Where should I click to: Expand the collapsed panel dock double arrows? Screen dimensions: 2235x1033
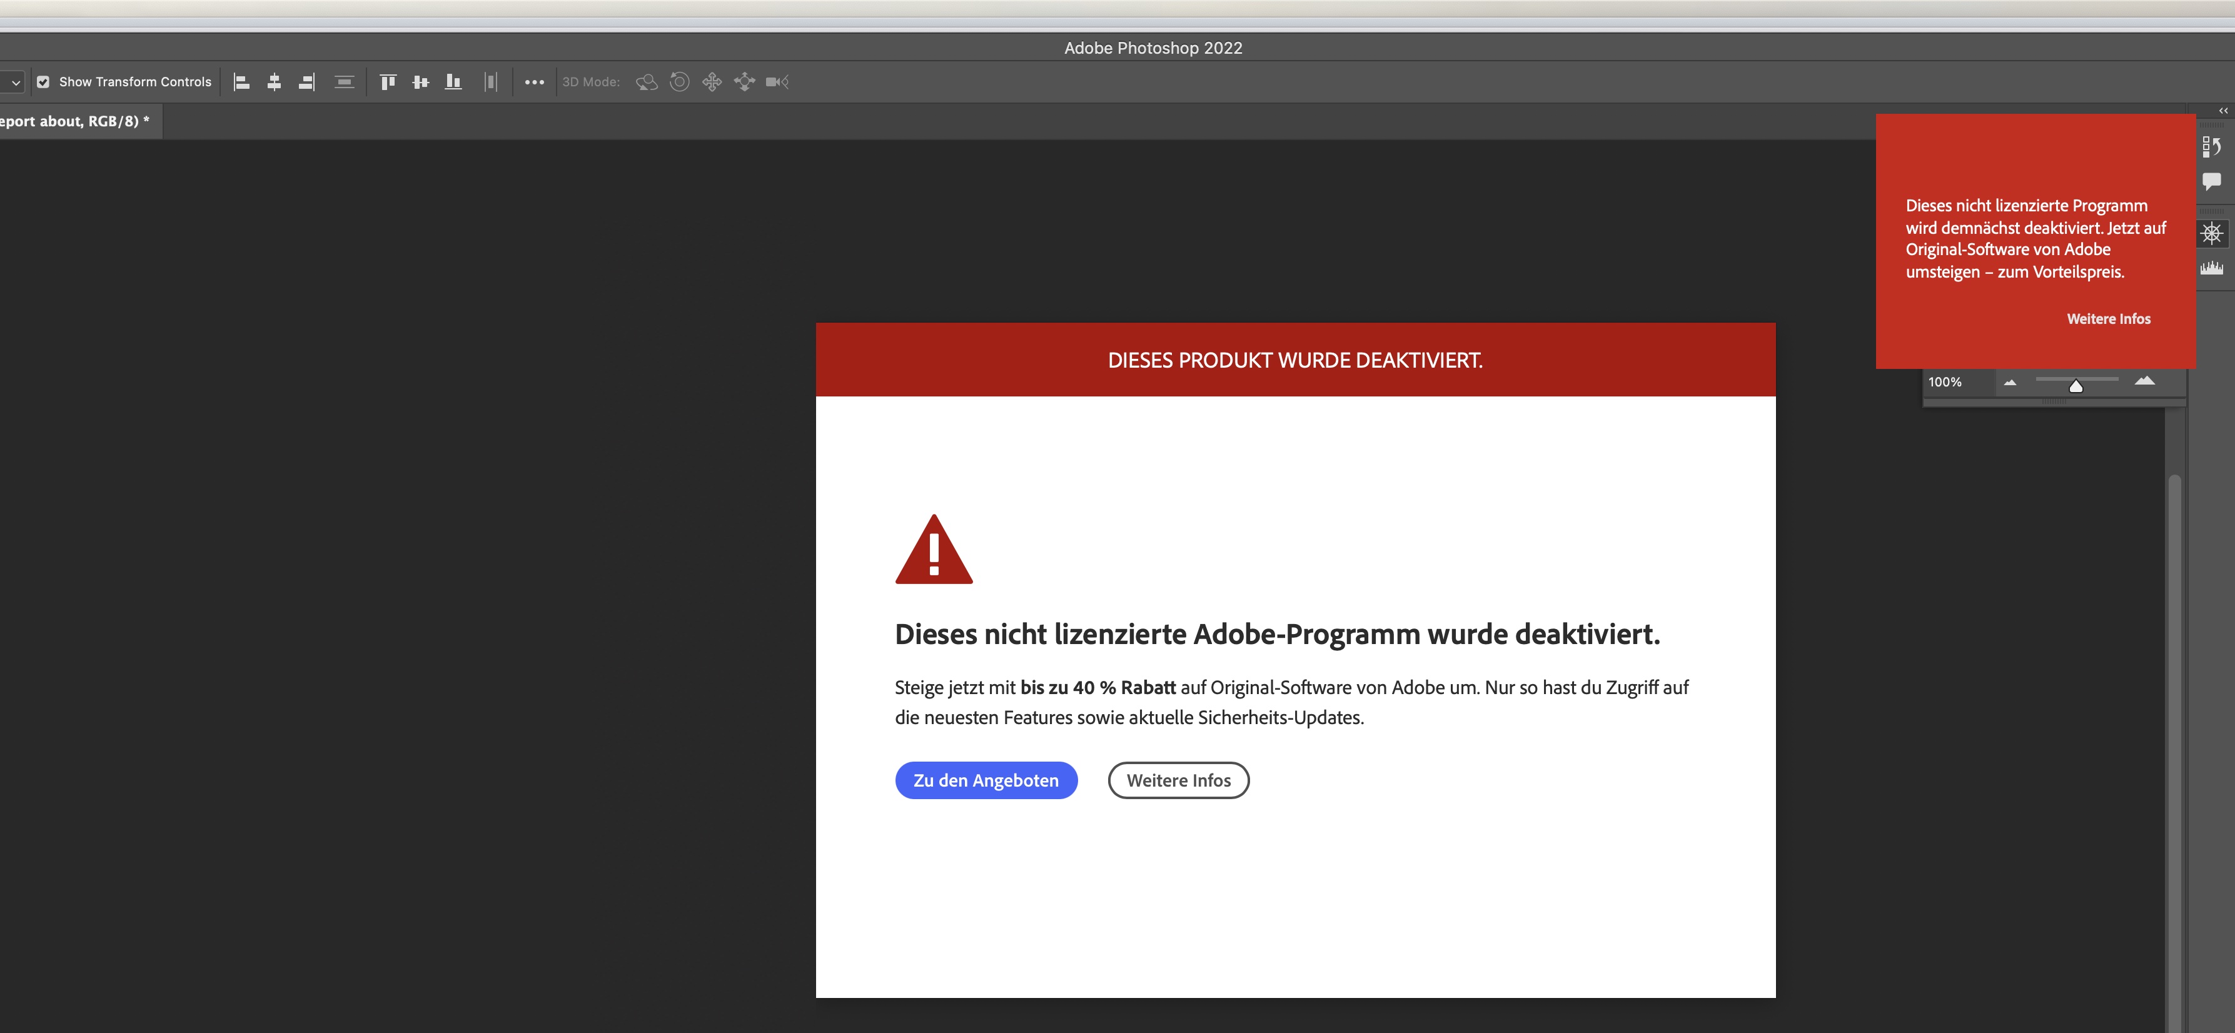[x=2223, y=111]
